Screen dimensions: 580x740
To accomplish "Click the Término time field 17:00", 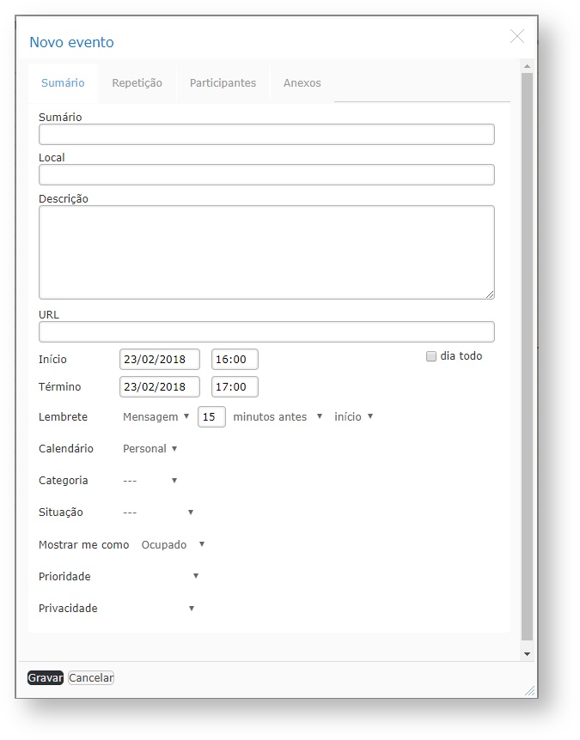I will pyautogui.click(x=235, y=387).
